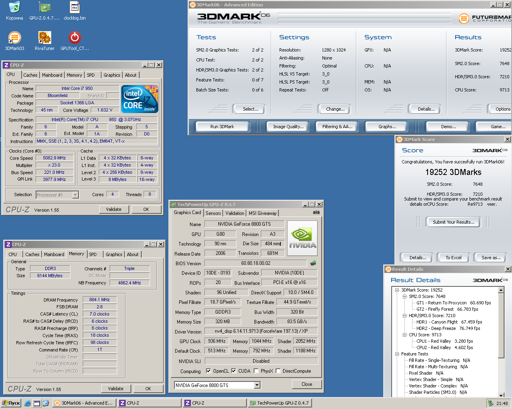
Task: Open the Validation tab in GPU-Z
Action: coord(234,213)
